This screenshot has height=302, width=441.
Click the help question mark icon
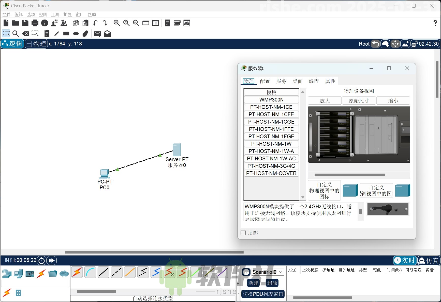pyautogui.click(x=435, y=23)
